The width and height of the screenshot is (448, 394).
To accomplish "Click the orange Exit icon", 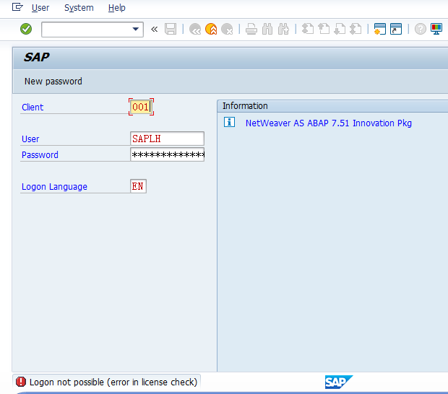I will pos(211,29).
